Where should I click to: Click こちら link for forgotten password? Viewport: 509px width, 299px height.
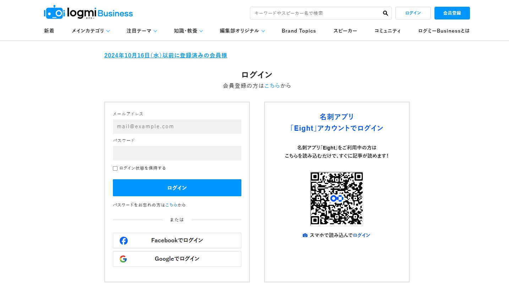click(171, 205)
